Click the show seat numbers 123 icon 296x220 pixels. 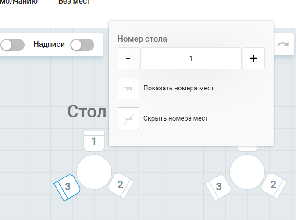tap(128, 89)
